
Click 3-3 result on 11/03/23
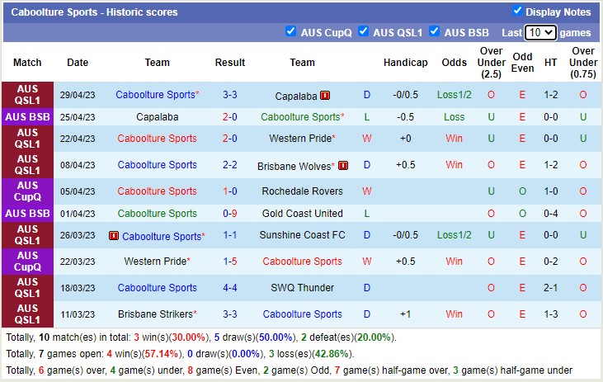230,314
